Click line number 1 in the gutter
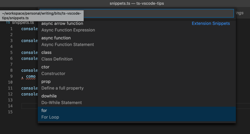This screenshot has height=134, width=250. pyautogui.click(x=11, y=29)
